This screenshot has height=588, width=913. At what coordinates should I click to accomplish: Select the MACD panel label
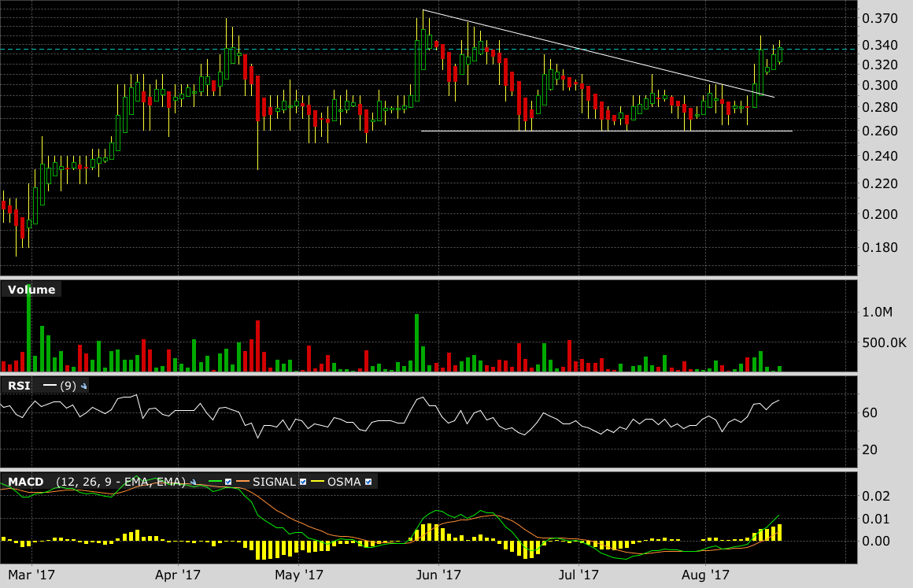(x=26, y=482)
